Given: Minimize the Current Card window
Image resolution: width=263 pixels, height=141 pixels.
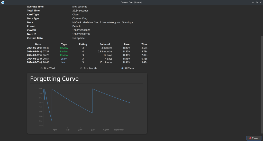Looking at the screenshot, I should tap(253, 2).
